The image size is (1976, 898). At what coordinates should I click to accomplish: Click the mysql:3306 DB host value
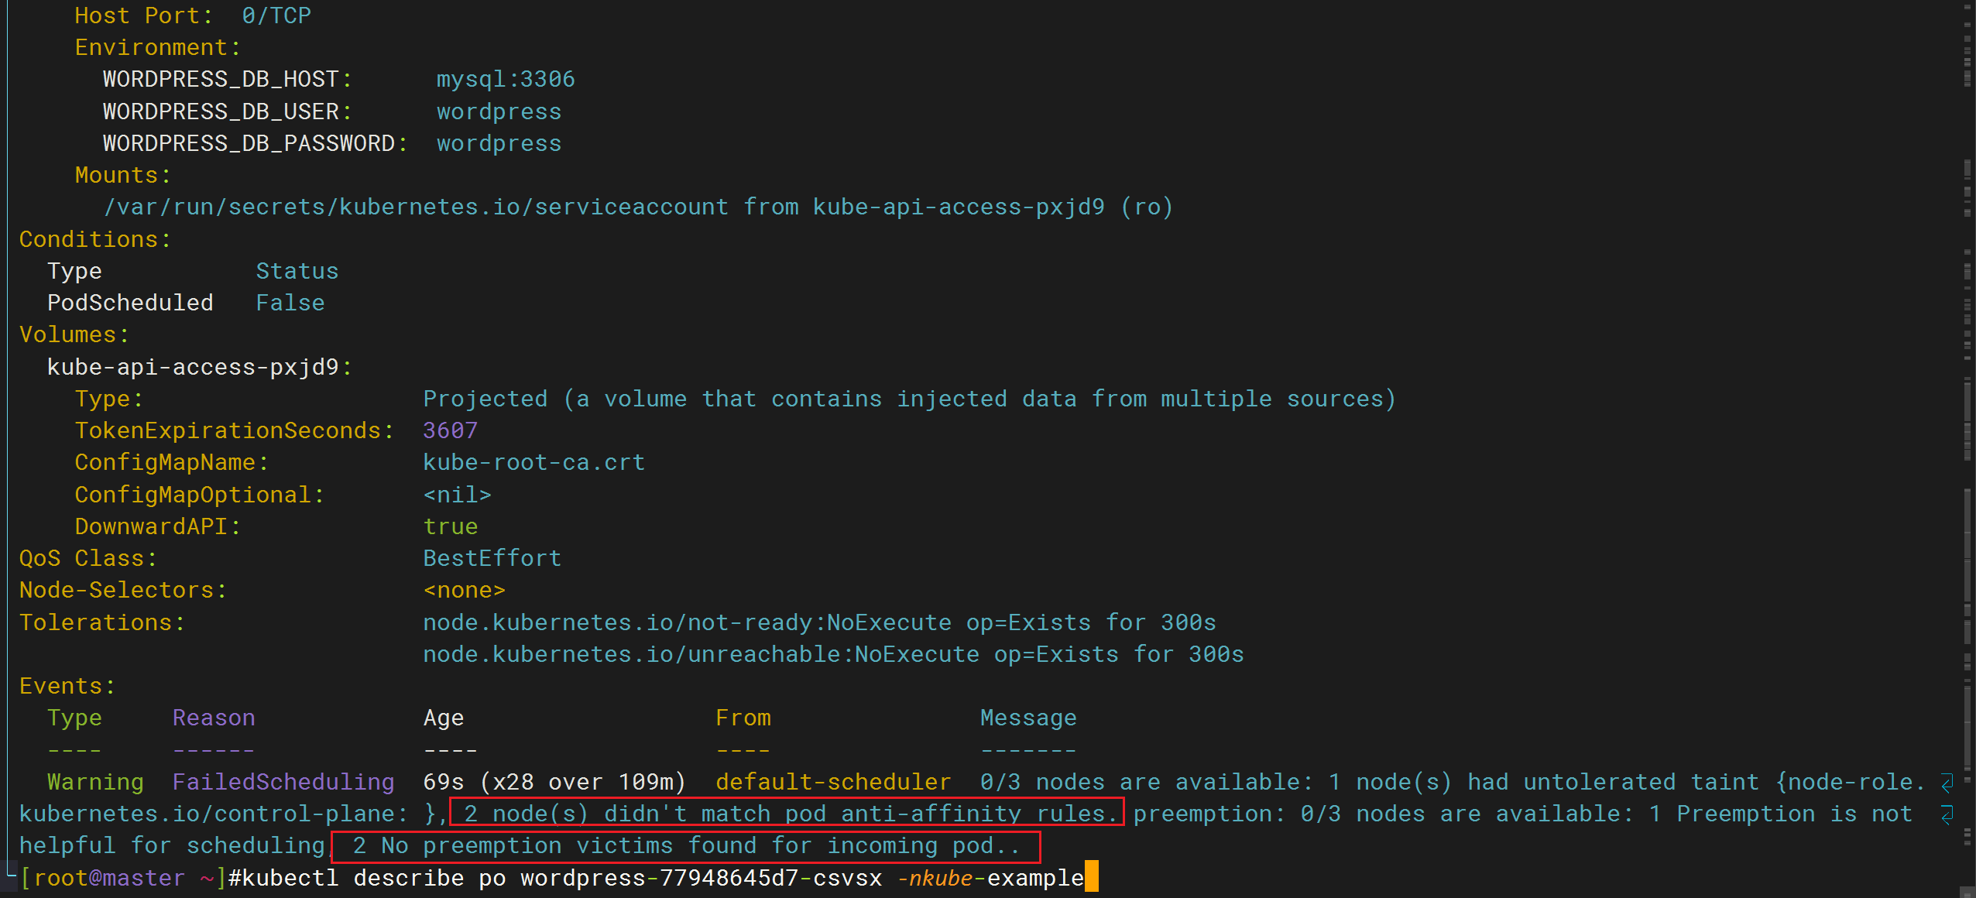tap(506, 79)
